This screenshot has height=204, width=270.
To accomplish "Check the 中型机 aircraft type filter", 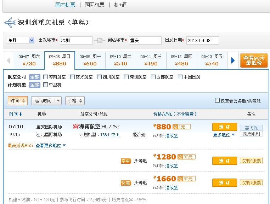I will click(45, 85).
